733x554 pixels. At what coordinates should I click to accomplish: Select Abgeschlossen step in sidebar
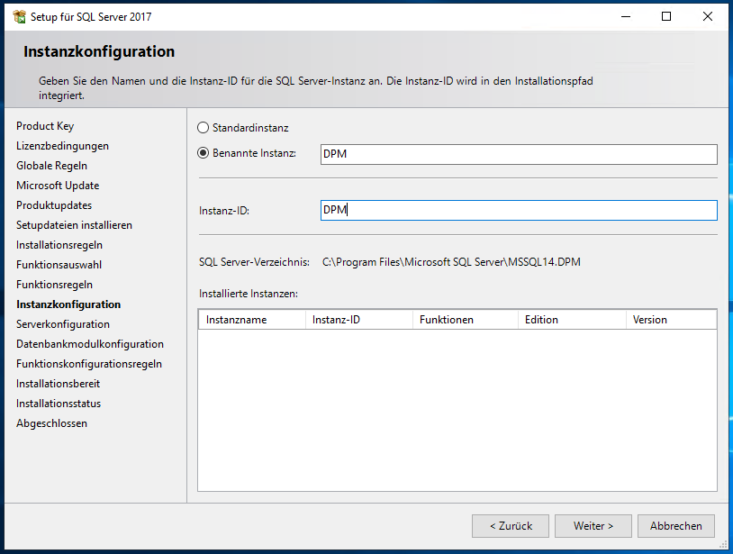pyautogui.click(x=51, y=423)
